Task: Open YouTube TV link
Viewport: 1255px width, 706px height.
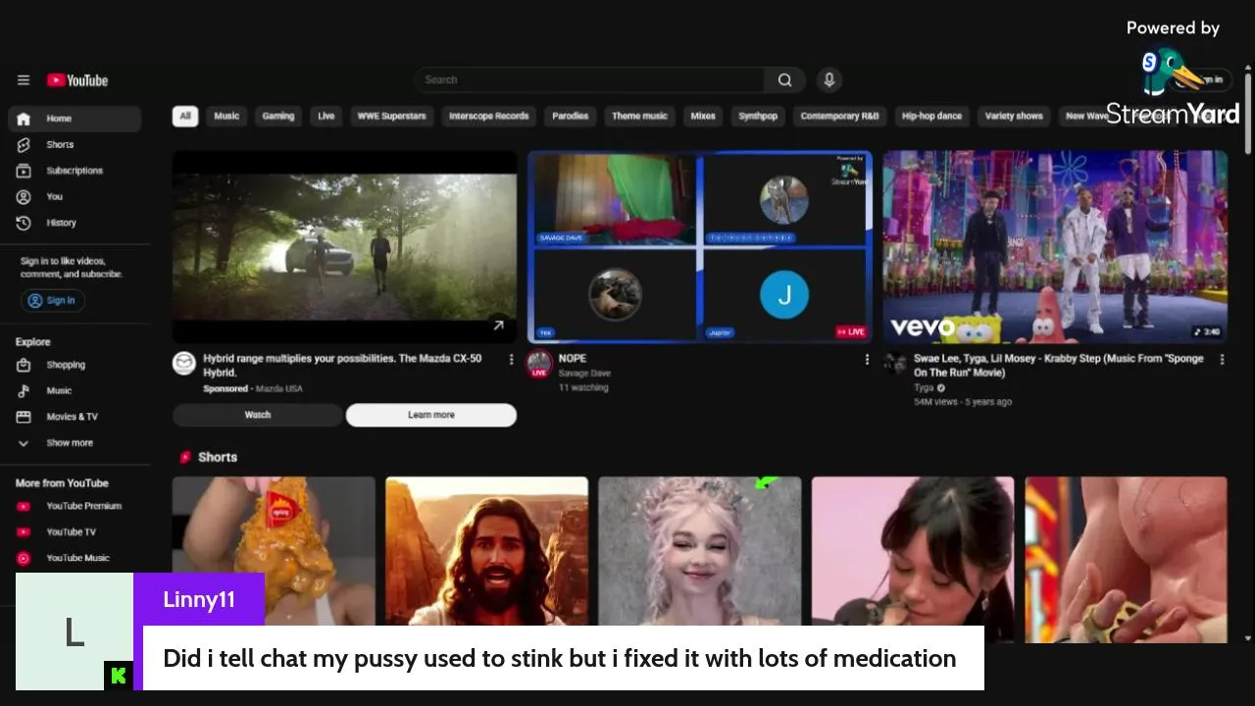Action: (x=75, y=531)
